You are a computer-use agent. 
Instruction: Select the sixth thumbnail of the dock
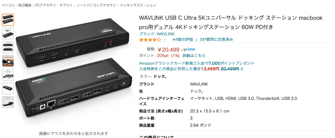click(x=8, y=88)
